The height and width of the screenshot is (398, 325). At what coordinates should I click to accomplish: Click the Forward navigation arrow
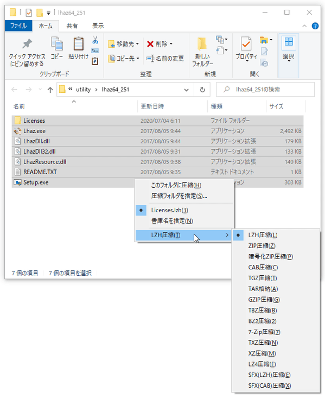(x=29, y=90)
